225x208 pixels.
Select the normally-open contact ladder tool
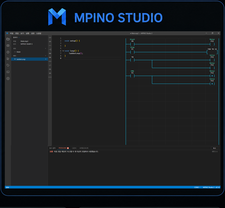point(50,38)
